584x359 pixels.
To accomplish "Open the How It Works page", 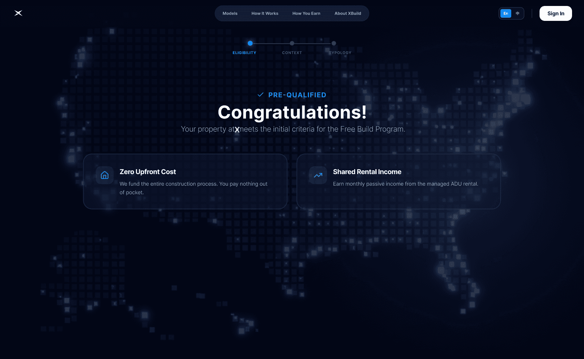I will click(x=265, y=13).
